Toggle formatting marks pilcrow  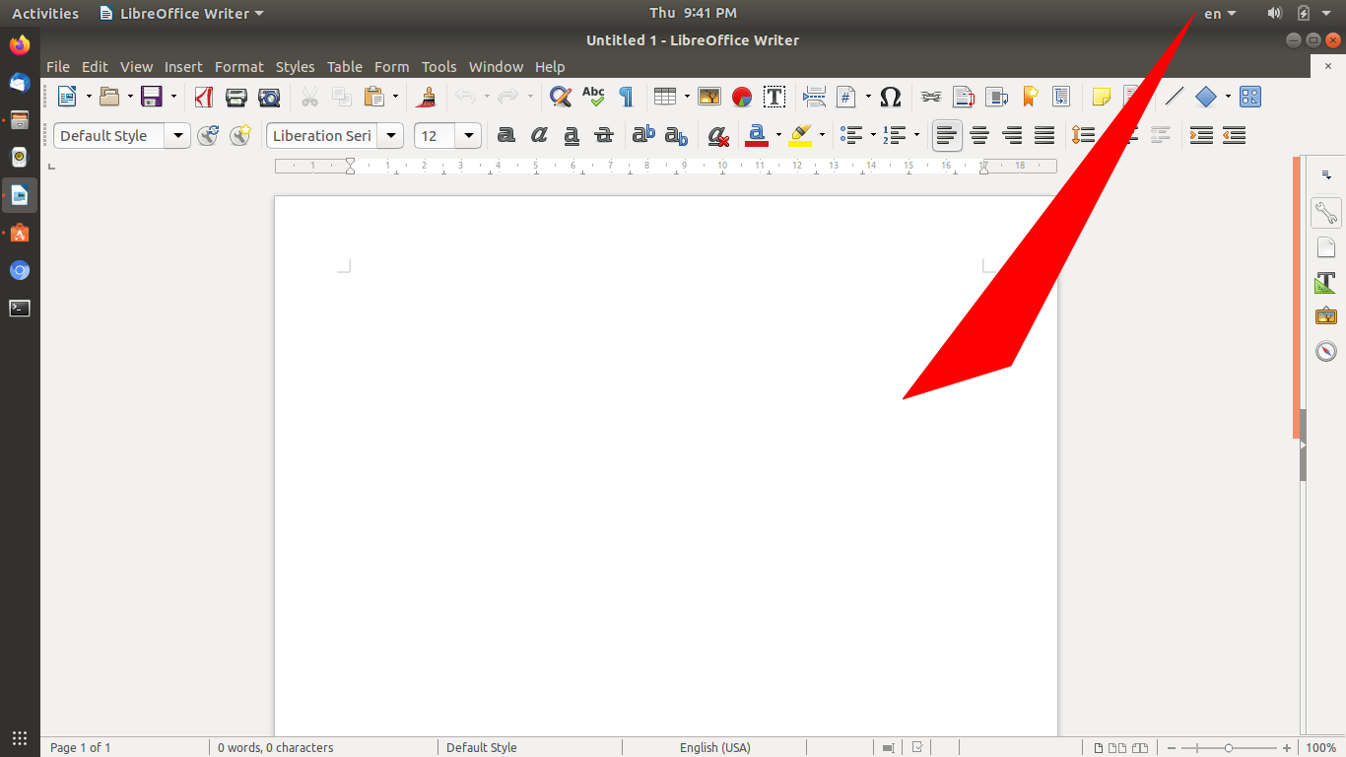[x=626, y=97]
